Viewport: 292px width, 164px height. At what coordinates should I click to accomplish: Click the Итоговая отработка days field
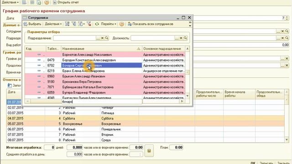pyautogui.click(x=50, y=148)
